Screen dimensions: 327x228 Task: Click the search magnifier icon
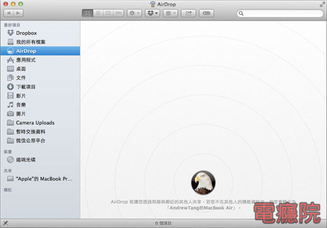click(241, 13)
